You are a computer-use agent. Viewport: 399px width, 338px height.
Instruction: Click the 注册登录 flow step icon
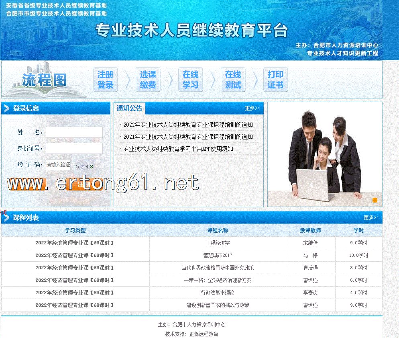click(x=105, y=80)
